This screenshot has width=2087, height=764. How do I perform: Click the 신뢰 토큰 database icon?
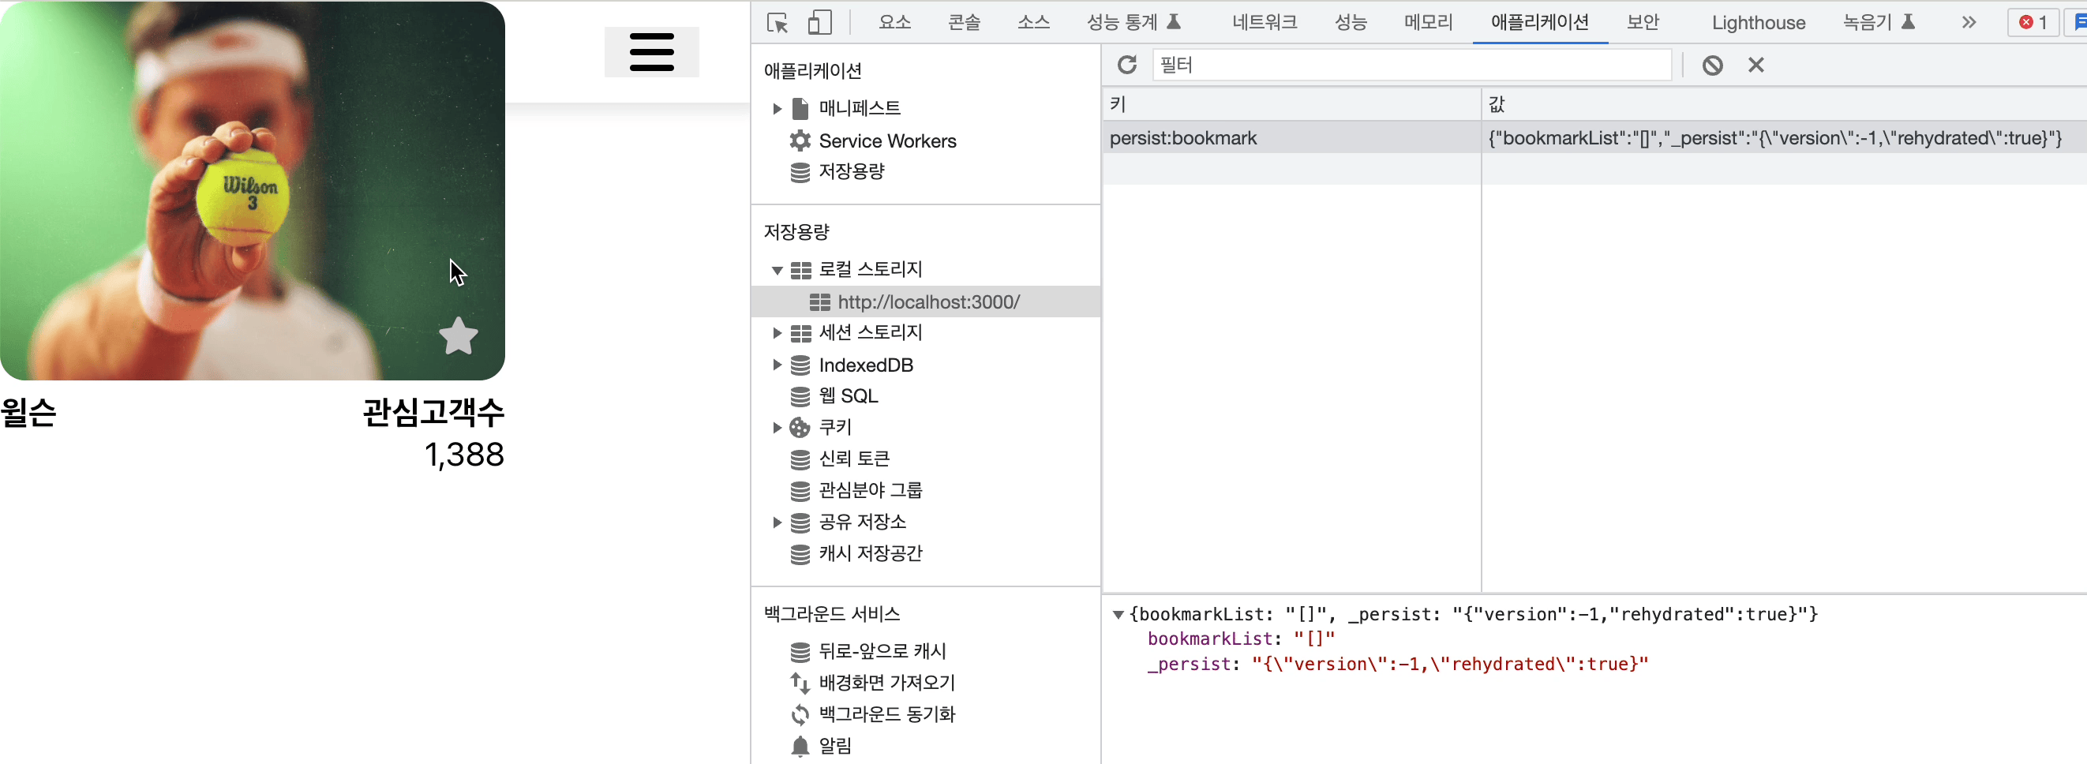coord(800,459)
